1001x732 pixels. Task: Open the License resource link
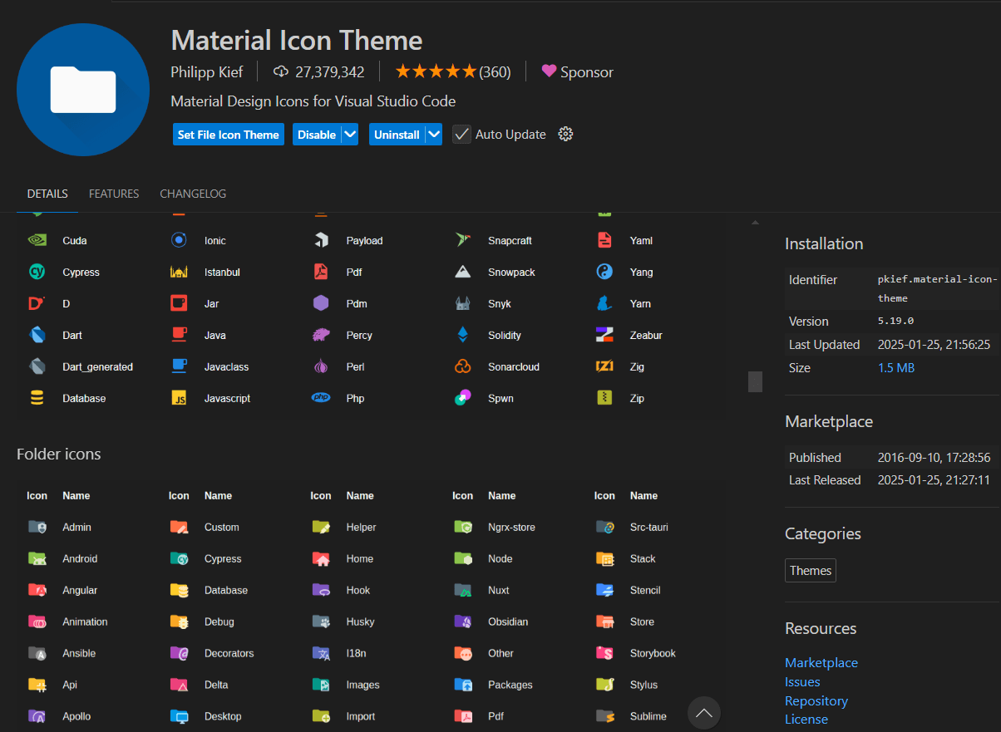806,720
